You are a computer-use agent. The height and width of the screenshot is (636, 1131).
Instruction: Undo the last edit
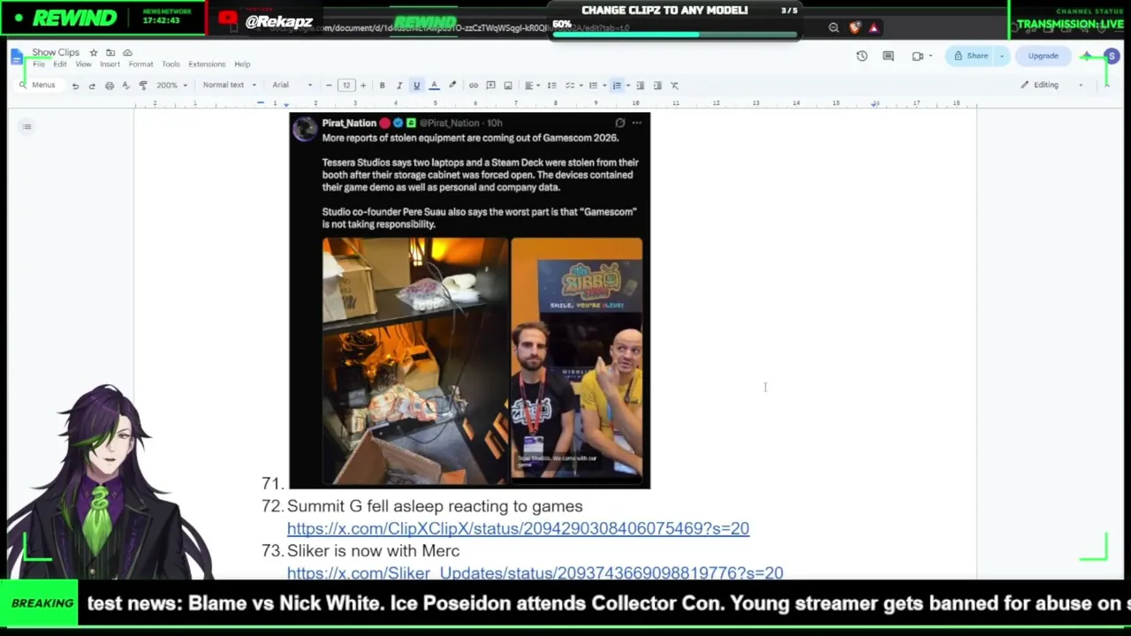[75, 86]
